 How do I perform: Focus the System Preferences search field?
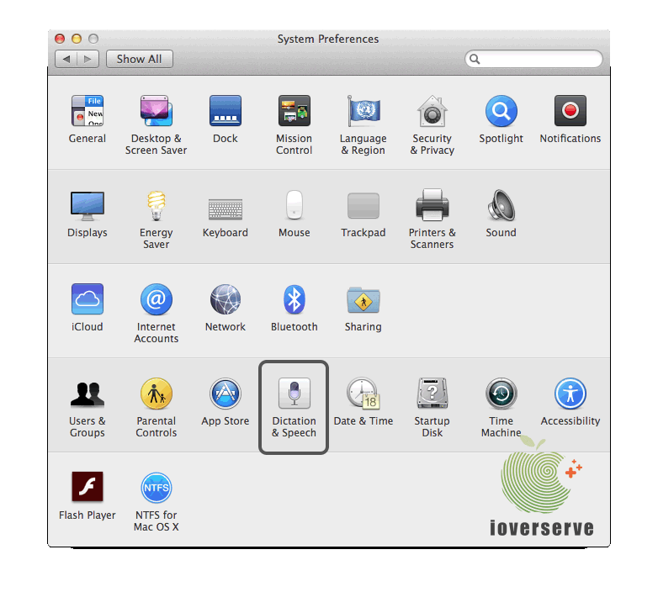click(533, 59)
